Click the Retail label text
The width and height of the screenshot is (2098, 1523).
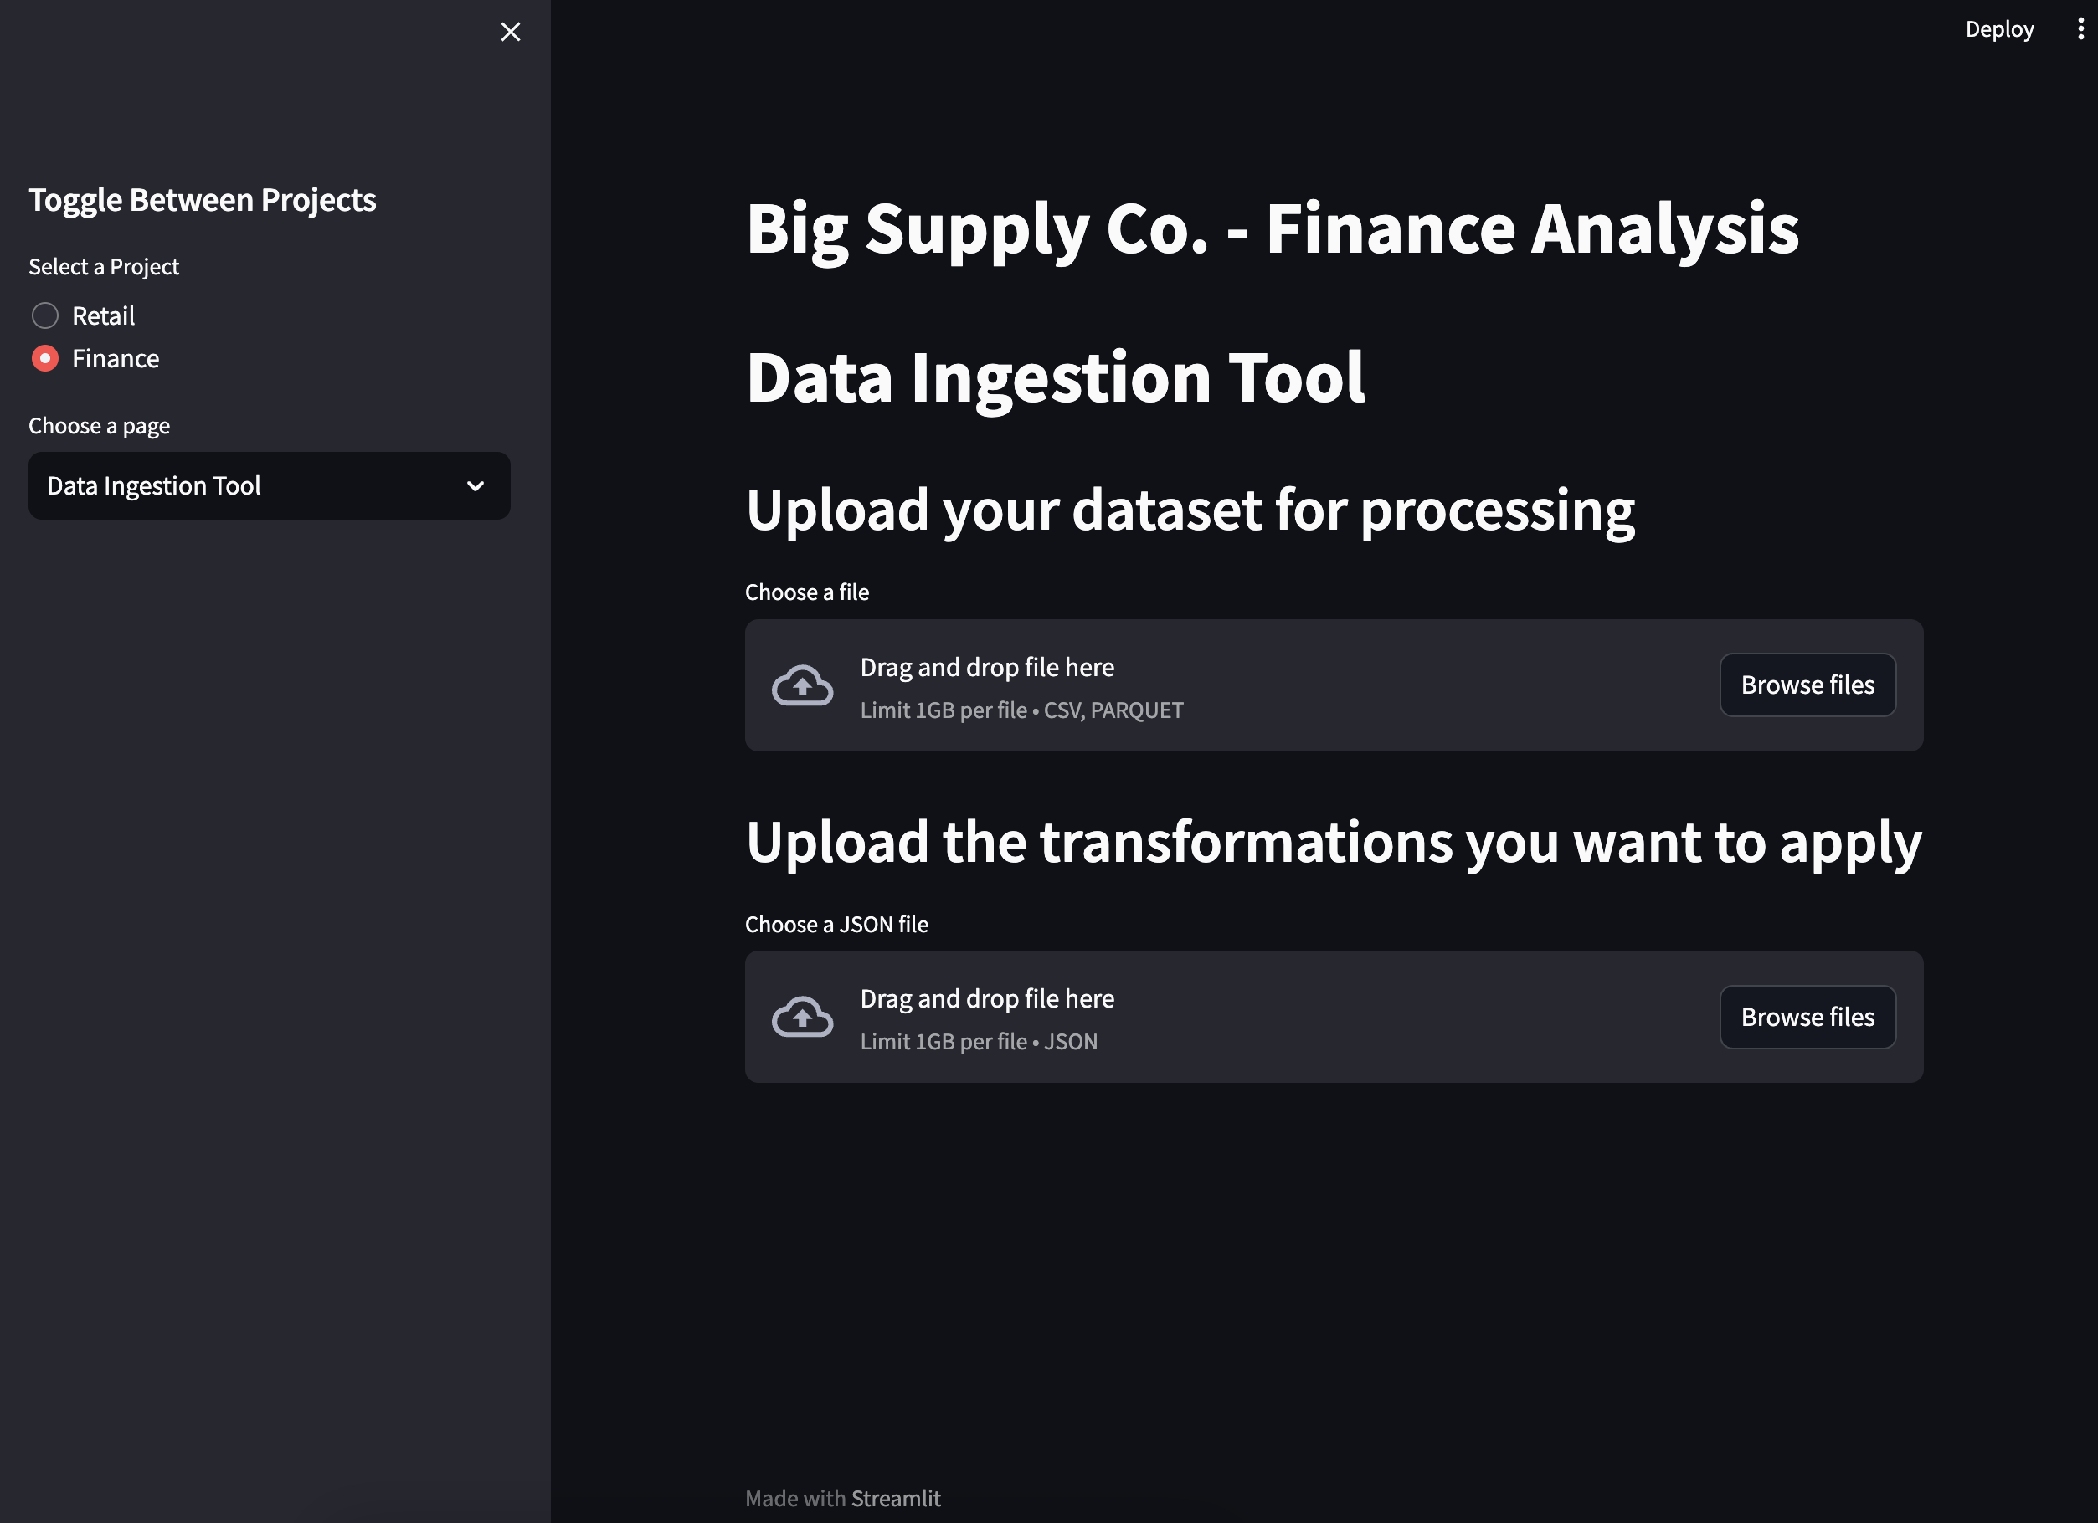pos(104,316)
